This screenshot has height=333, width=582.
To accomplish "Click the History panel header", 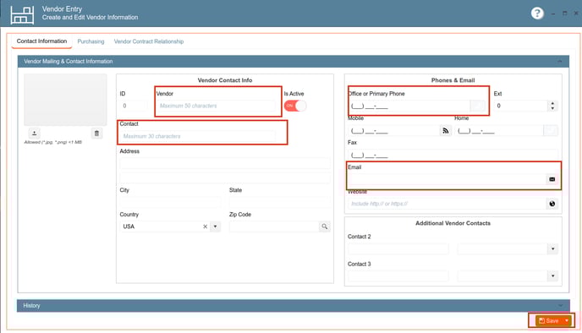I will [x=294, y=306].
